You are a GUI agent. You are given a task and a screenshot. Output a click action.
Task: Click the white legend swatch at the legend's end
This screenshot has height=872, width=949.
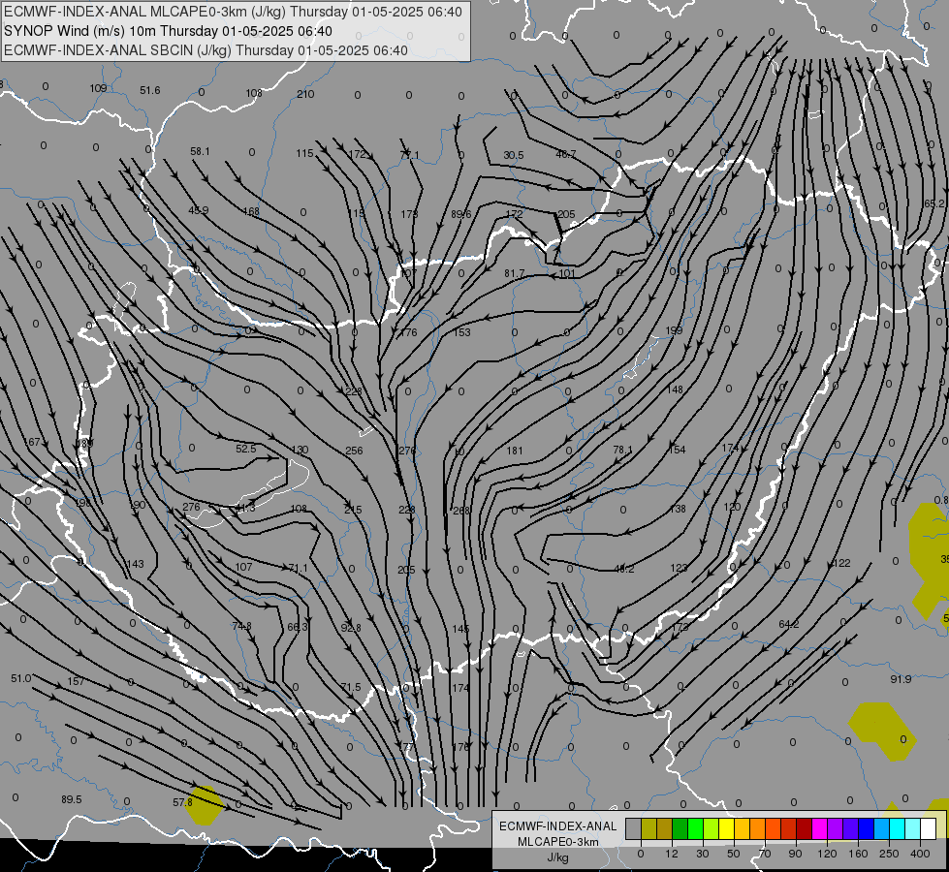pos(929,828)
